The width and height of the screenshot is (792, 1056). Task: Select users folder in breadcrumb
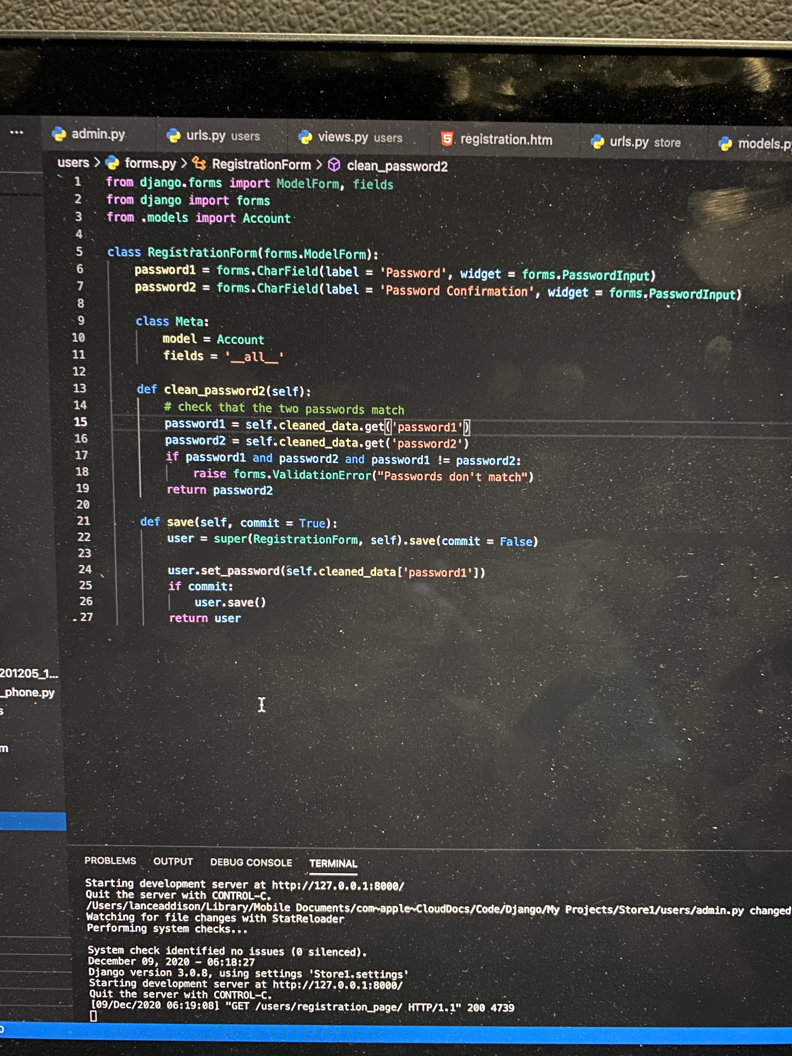click(x=73, y=163)
